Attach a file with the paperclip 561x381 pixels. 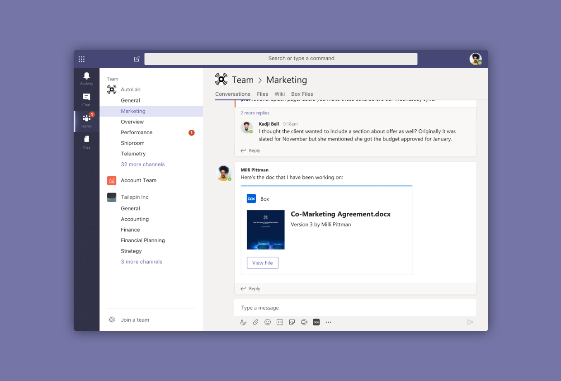click(255, 322)
